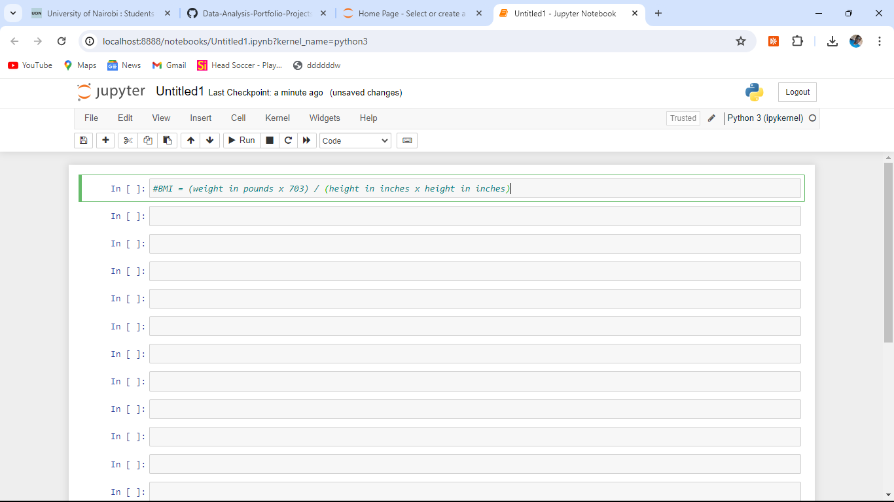This screenshot has height=502, width=894.
Task: Open a new browser tab
Action: coord(658,13)
